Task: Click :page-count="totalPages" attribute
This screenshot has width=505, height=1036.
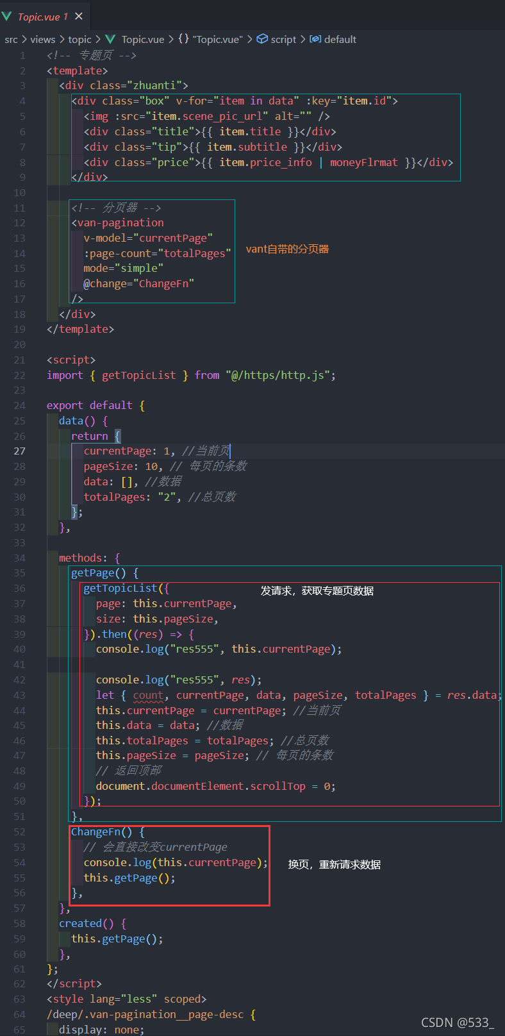Action: (x=158, y=254)
